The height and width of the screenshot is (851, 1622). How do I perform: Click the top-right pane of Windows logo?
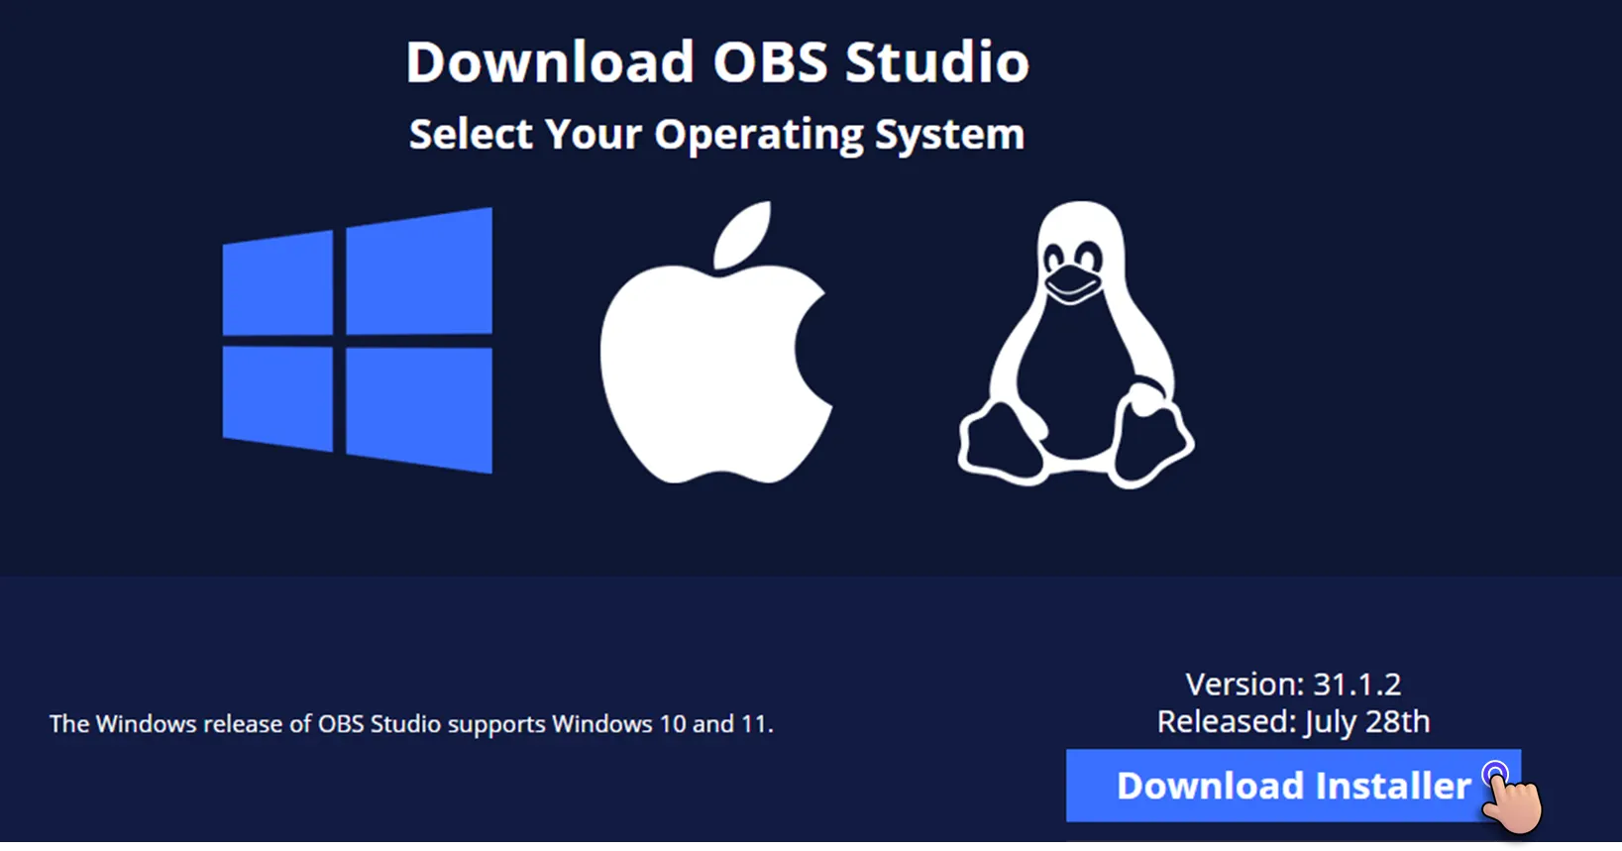pos(419,270)
